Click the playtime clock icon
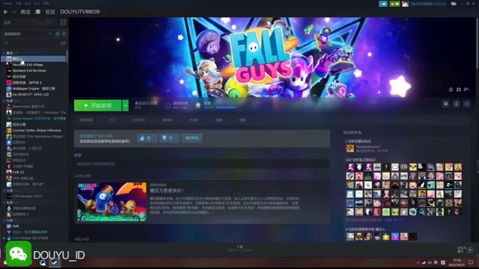Screen dimensions: 479x269 [x=167, y=106]
